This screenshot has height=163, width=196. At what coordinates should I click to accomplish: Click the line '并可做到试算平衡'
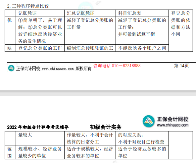tap(136, 34)
